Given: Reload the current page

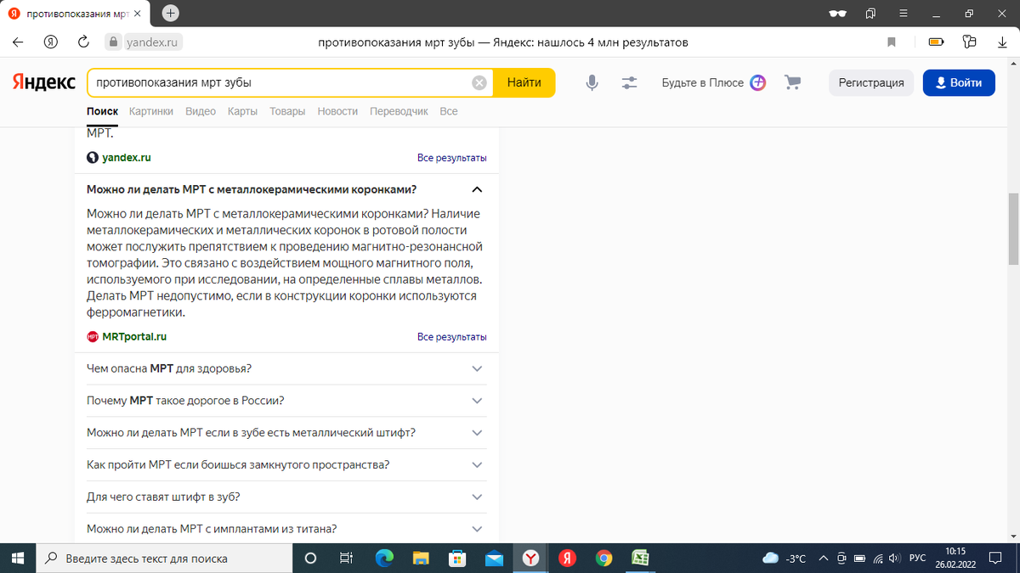Looking at the screenshot, I should [83, 42].
